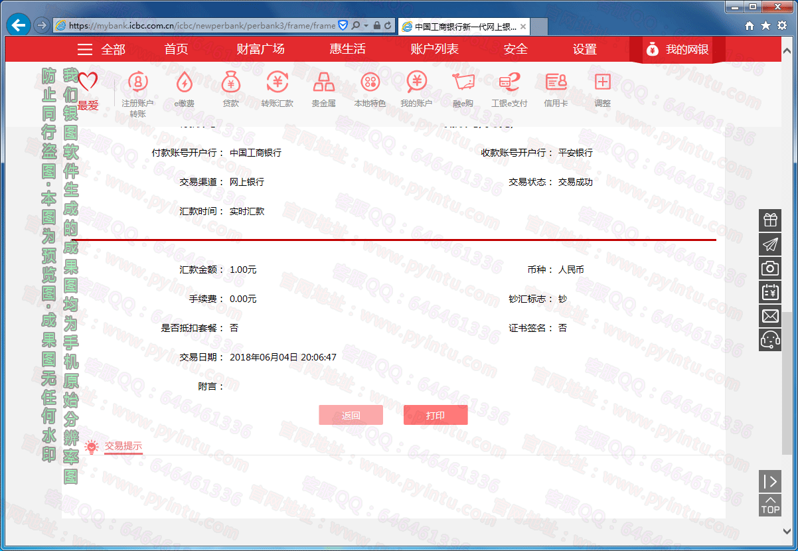Open the browser home icon

click(750, 25)
